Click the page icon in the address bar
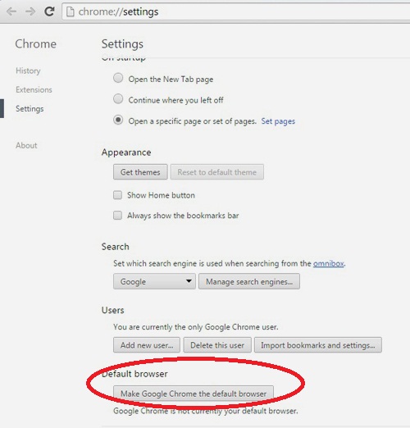Image resolution: width=410 pixels, height=428 pixels. click(71, 11)
